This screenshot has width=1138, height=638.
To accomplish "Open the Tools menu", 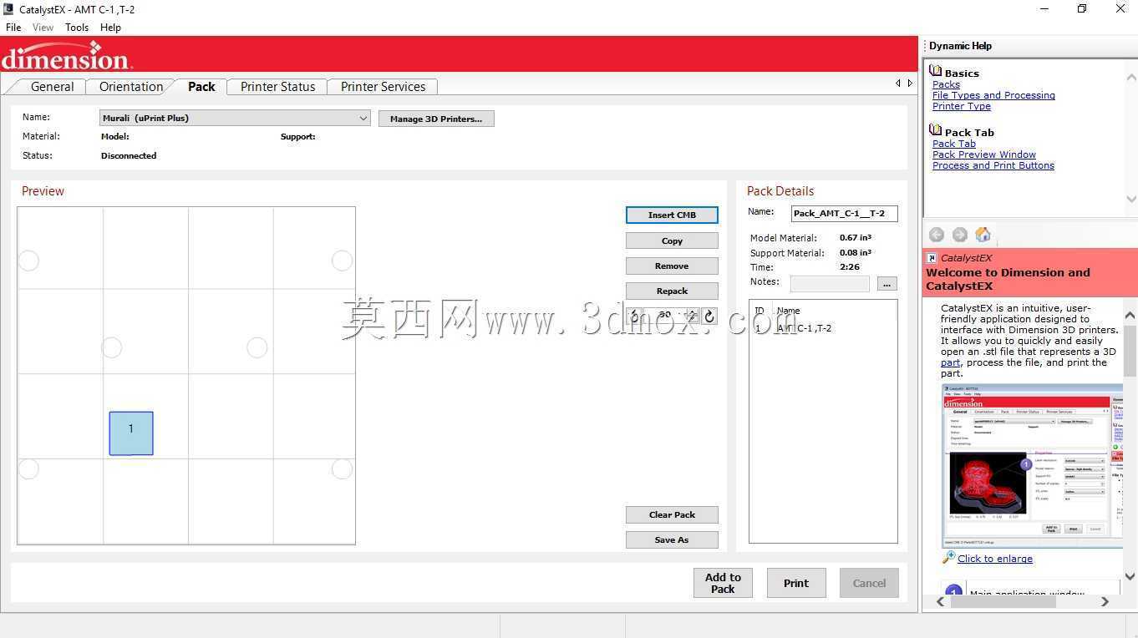I will (77, 28).
